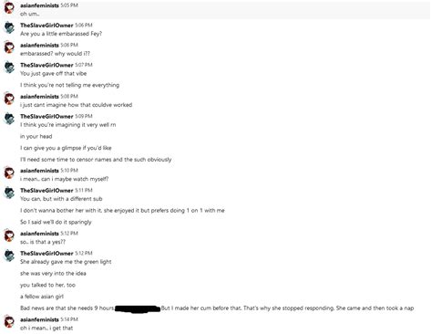Open asianfeminists username posted at 5:06 PM
This screenshot has height=334, width=432.
(39, 45)
